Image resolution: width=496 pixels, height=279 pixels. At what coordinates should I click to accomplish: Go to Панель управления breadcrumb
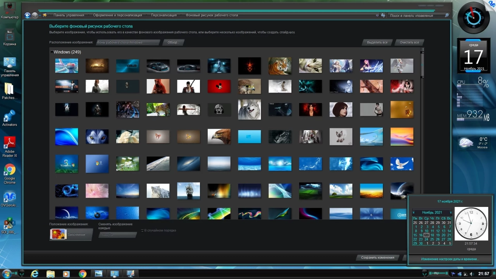pyautogui.click(x=69, y=15)
